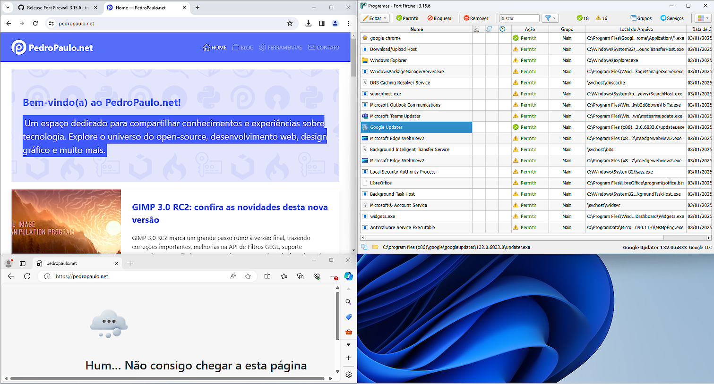714x384 pixels.
Task: Open the CONTATO menu item
Action: click(324, 48)
